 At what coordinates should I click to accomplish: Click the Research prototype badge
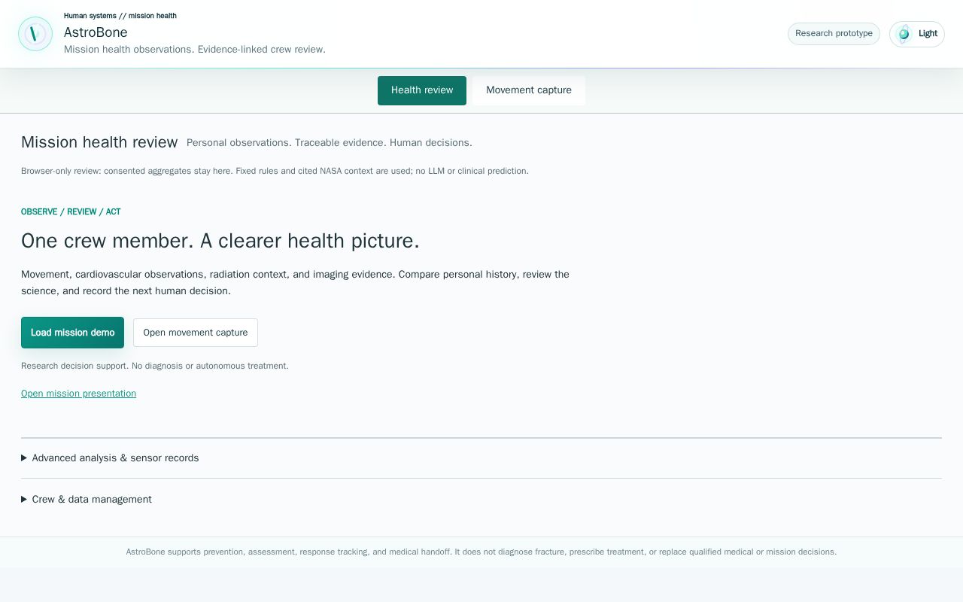tap(834, 34)
